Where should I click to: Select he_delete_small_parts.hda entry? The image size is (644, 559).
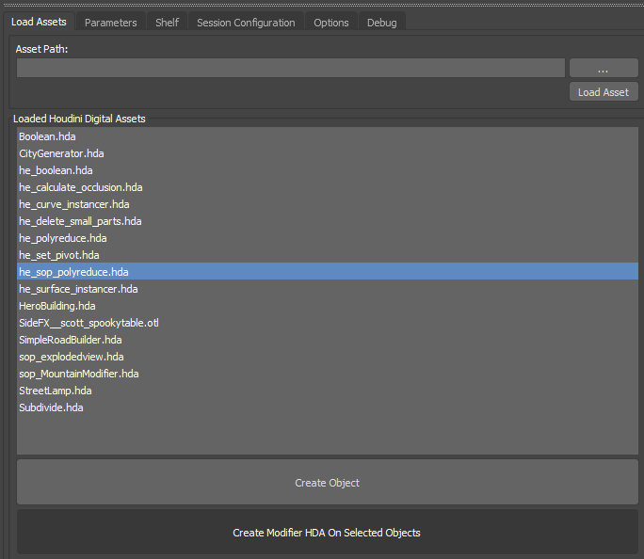[x=80, y=221]
